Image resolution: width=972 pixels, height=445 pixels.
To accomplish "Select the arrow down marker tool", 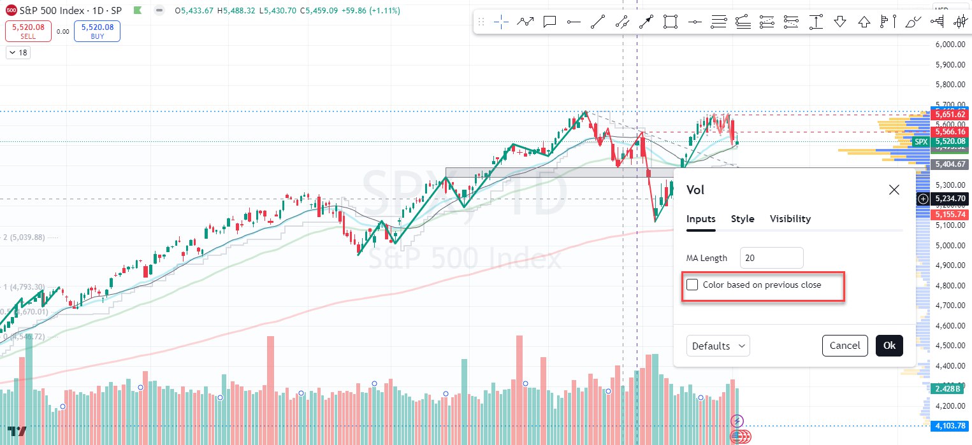I will click(x=840, y=22).
